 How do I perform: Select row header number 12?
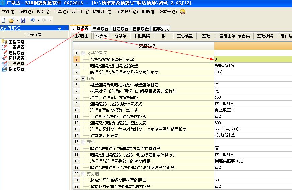pyautogui.click(x=76, y=123)
